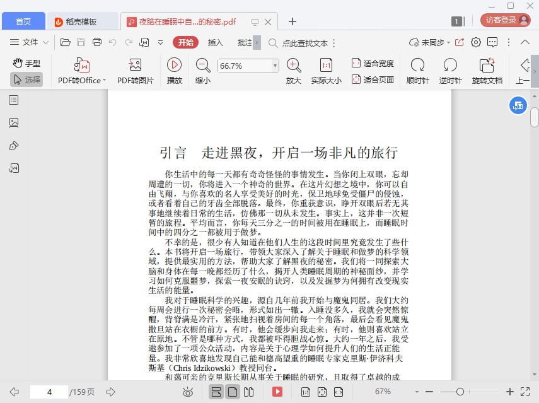Toggle the 选择 selection tool
The image size is (539, 403).
coord(26,79)
